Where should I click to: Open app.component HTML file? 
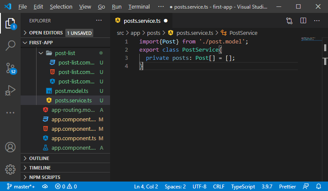(65, 129)
